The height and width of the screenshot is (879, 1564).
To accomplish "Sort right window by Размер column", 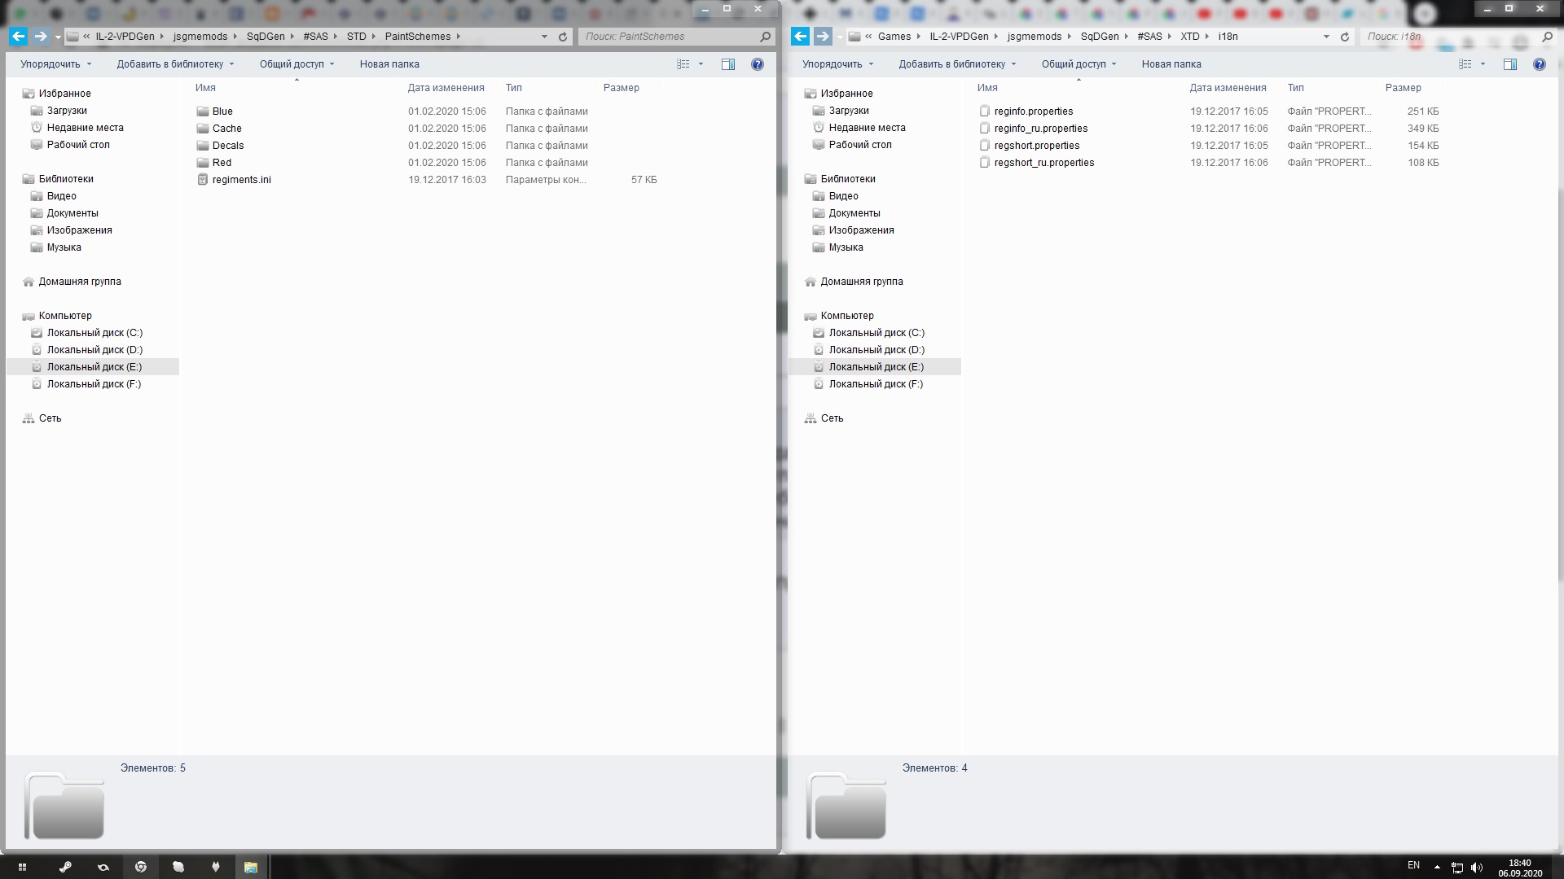I will tap(1403, 88).
